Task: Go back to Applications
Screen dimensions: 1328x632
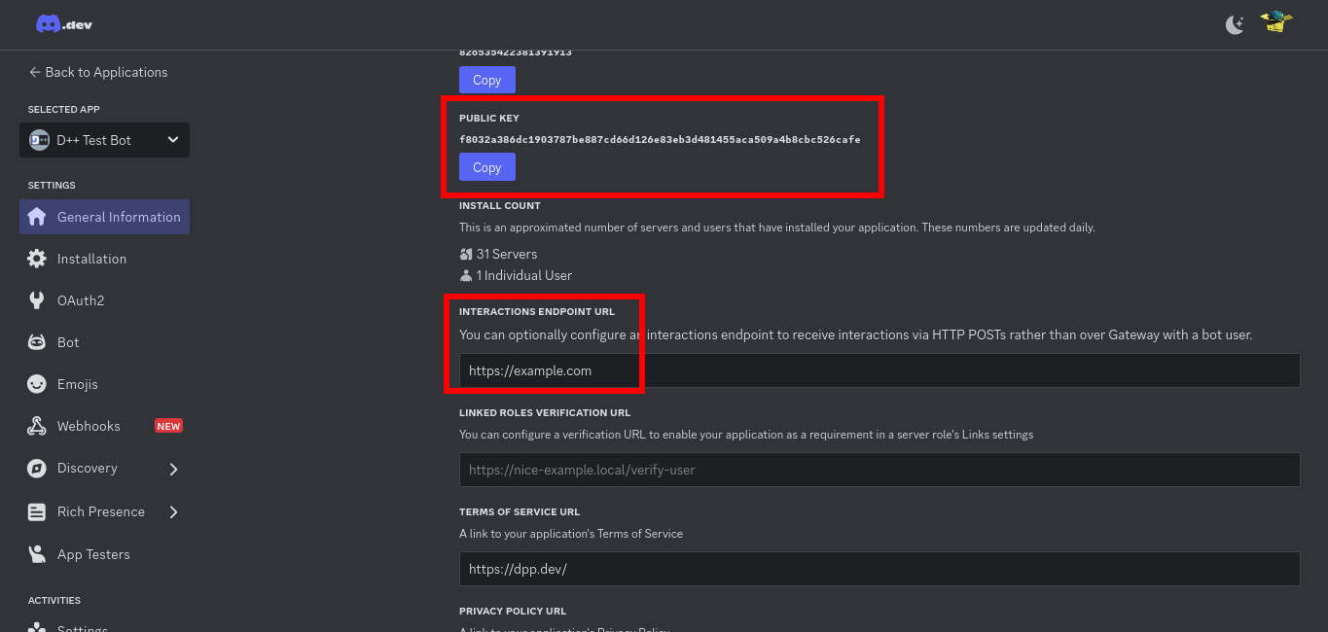Action: point(97,72)
